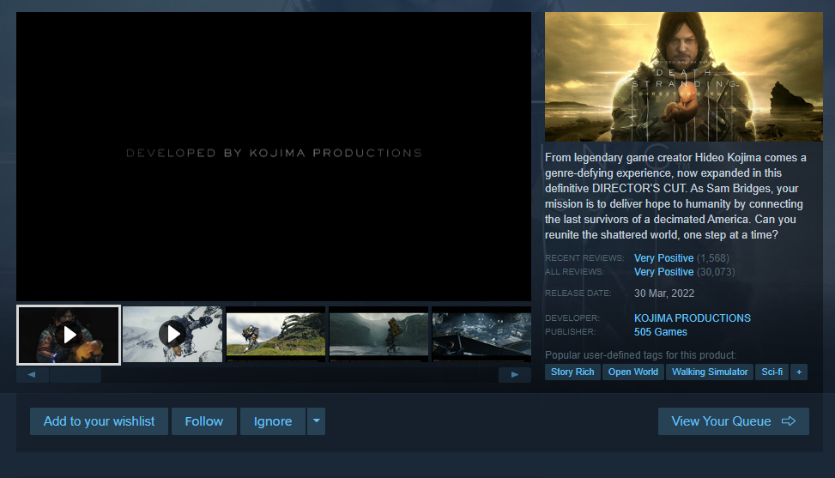The image size is (835, 478).
Task: Open the grassy hill screenshot thumbnail
Action: pos(275,335)
